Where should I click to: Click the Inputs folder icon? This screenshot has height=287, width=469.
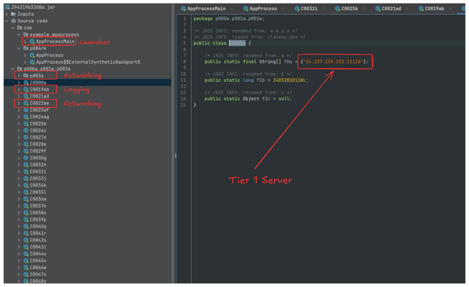(14, 14)
